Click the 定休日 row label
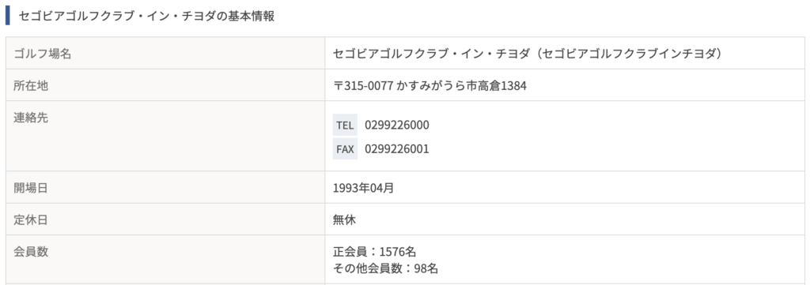Viewport: 810px width, 285px height. click(x=31, y=220)
